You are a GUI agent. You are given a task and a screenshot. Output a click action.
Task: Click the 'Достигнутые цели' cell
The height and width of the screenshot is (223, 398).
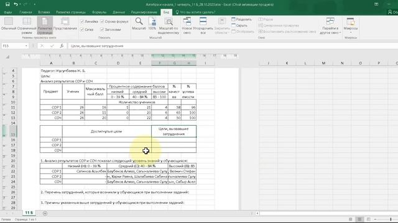(106, 131)
